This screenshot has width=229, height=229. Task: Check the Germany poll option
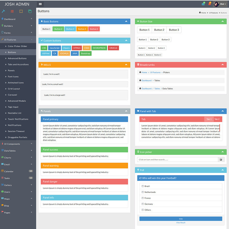tap(142, 204)
